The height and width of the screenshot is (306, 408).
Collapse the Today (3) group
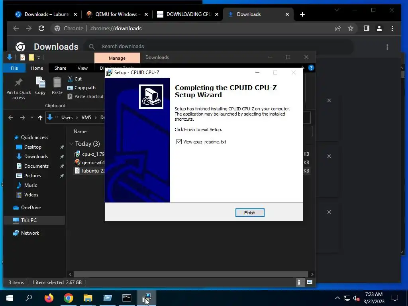pyautogui.click(x=71, y=143)
